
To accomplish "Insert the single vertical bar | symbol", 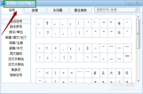I will [56, 73].
